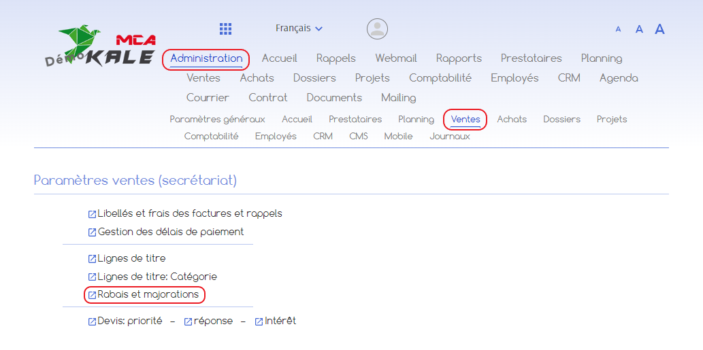
Task: Open Ventes in the main menu
Action: click(203, 78)
